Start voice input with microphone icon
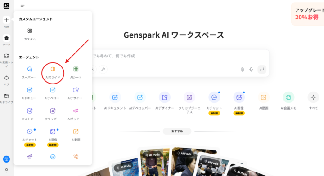Image resolution: width=324 pixels, height=176 pixels. tap(251, 70)
